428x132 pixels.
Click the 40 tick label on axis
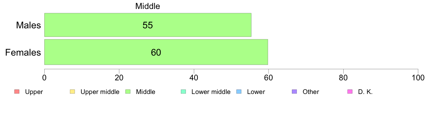[x=194, y=78]
